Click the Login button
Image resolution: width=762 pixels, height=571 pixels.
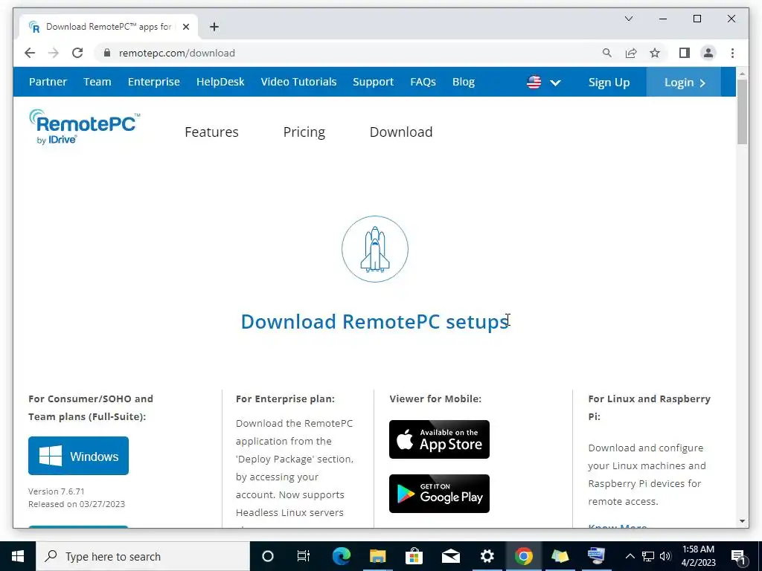click(x=684, y=82)
